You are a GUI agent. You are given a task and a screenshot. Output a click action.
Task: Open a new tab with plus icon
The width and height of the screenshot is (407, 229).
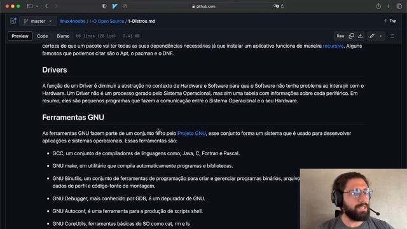pos(389,6)
